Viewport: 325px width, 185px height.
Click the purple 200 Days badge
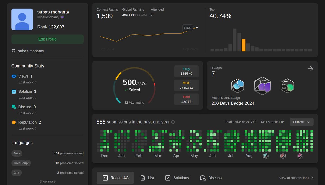[x=262, y=86]
